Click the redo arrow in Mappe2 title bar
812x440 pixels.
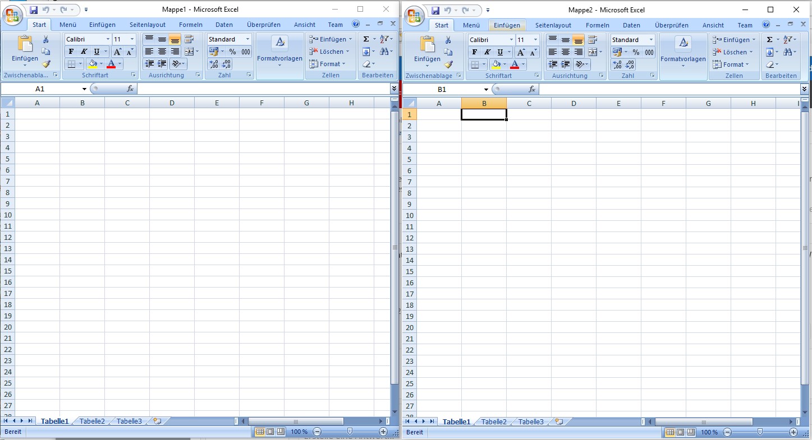[465, 10]
